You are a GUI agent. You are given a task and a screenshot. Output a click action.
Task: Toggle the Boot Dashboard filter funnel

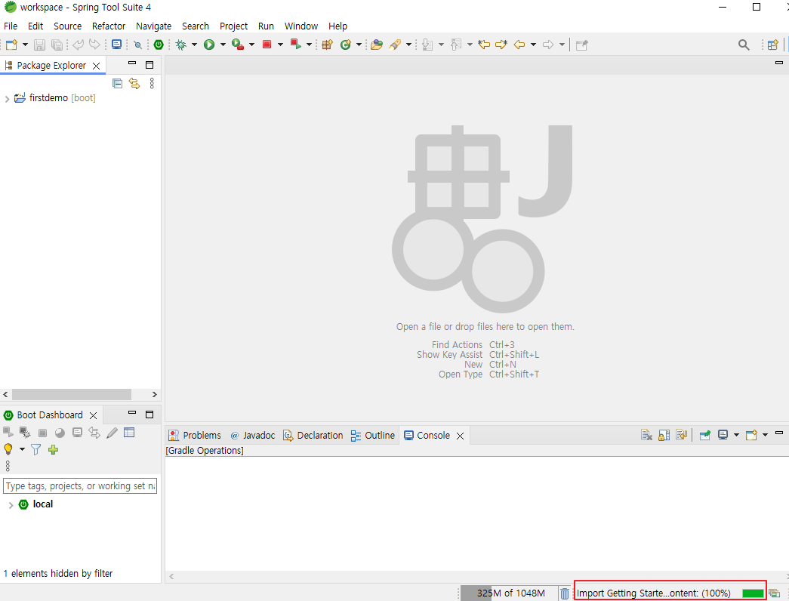click(x=35, y=449)
